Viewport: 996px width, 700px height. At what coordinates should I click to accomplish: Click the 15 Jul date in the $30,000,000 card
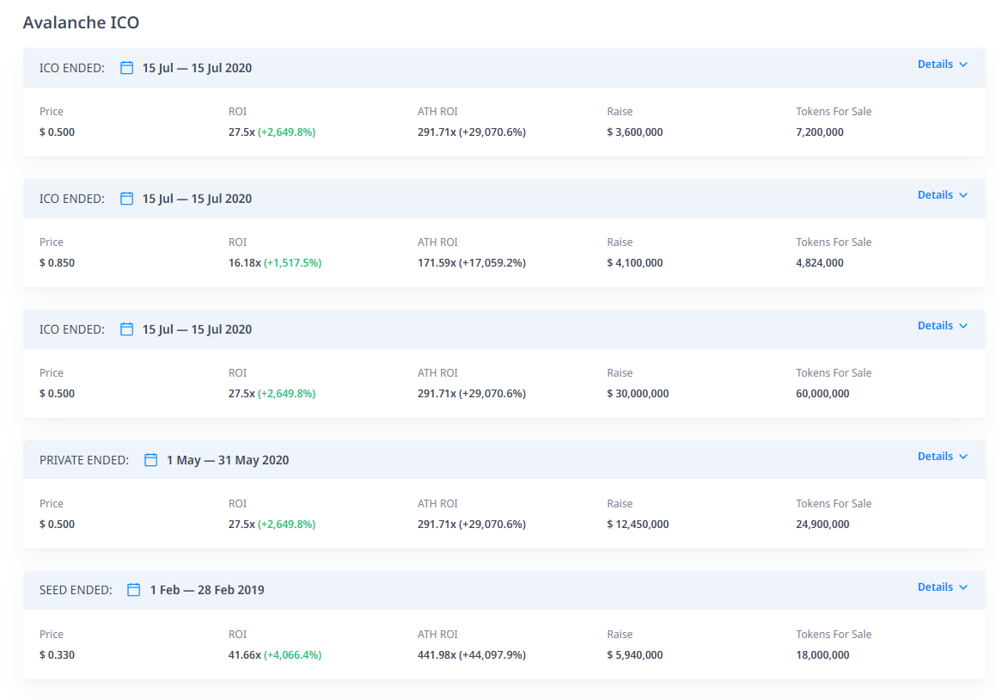click(x=197, y=329)
